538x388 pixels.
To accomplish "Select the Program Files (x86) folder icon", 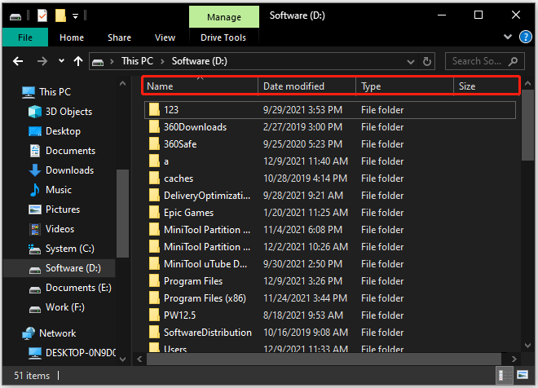I will point(154,298).
